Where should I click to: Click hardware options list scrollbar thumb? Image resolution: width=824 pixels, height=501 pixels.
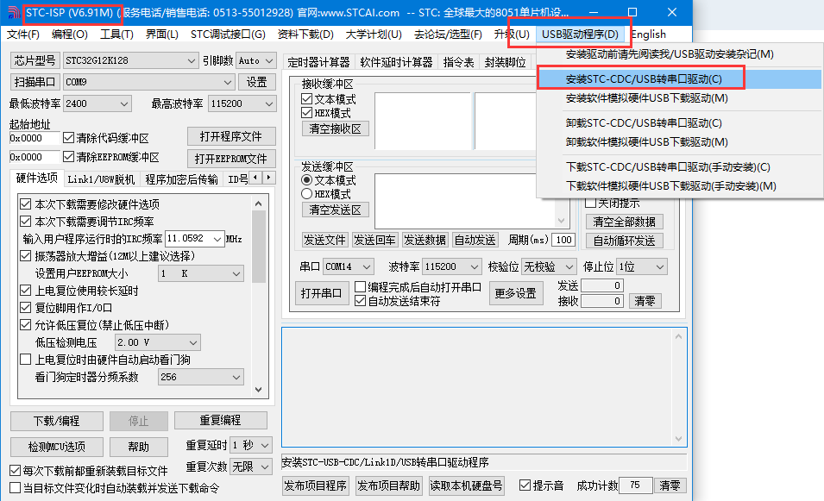pyautogui.click(x=259, y=247)
